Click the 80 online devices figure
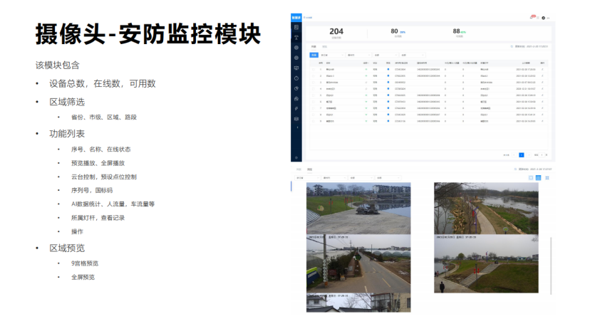590x331 pixels. (394, 31)
